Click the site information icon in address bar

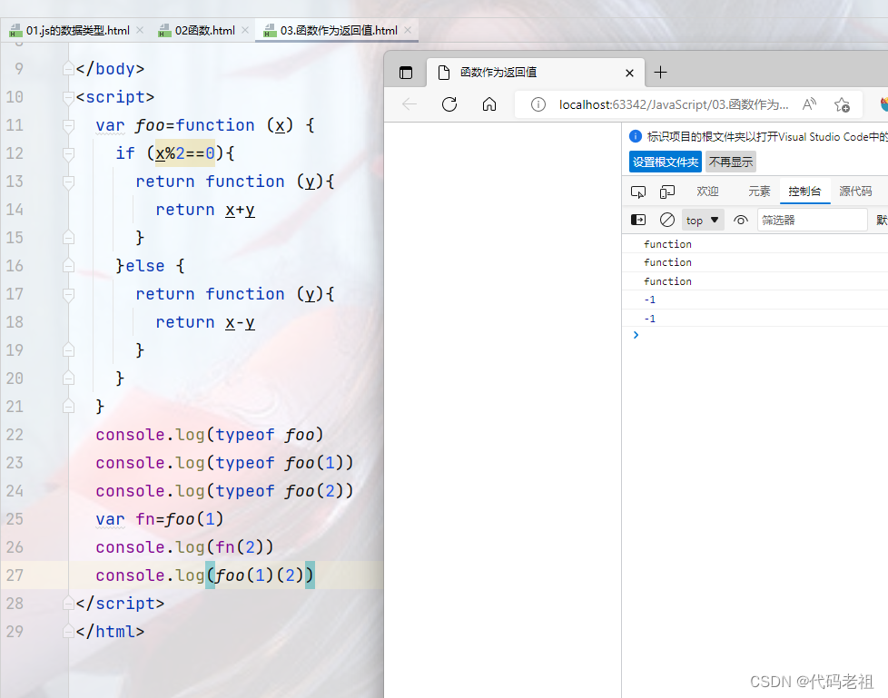click(x=538, y=104)
